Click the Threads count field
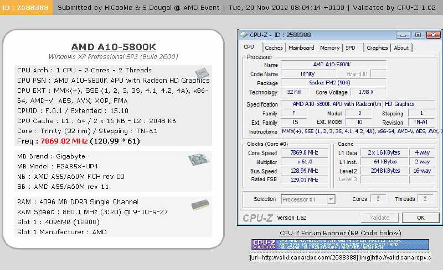 (425, 199)
